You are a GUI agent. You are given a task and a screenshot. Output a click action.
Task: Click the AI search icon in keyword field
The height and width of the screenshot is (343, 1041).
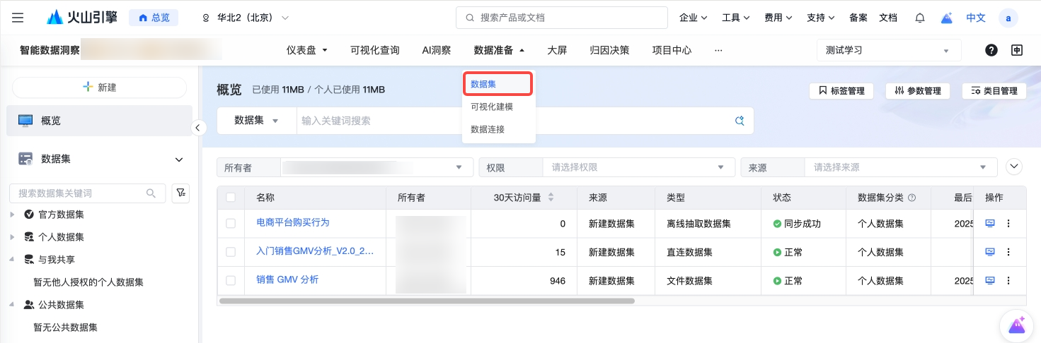[x=740, y=121]
